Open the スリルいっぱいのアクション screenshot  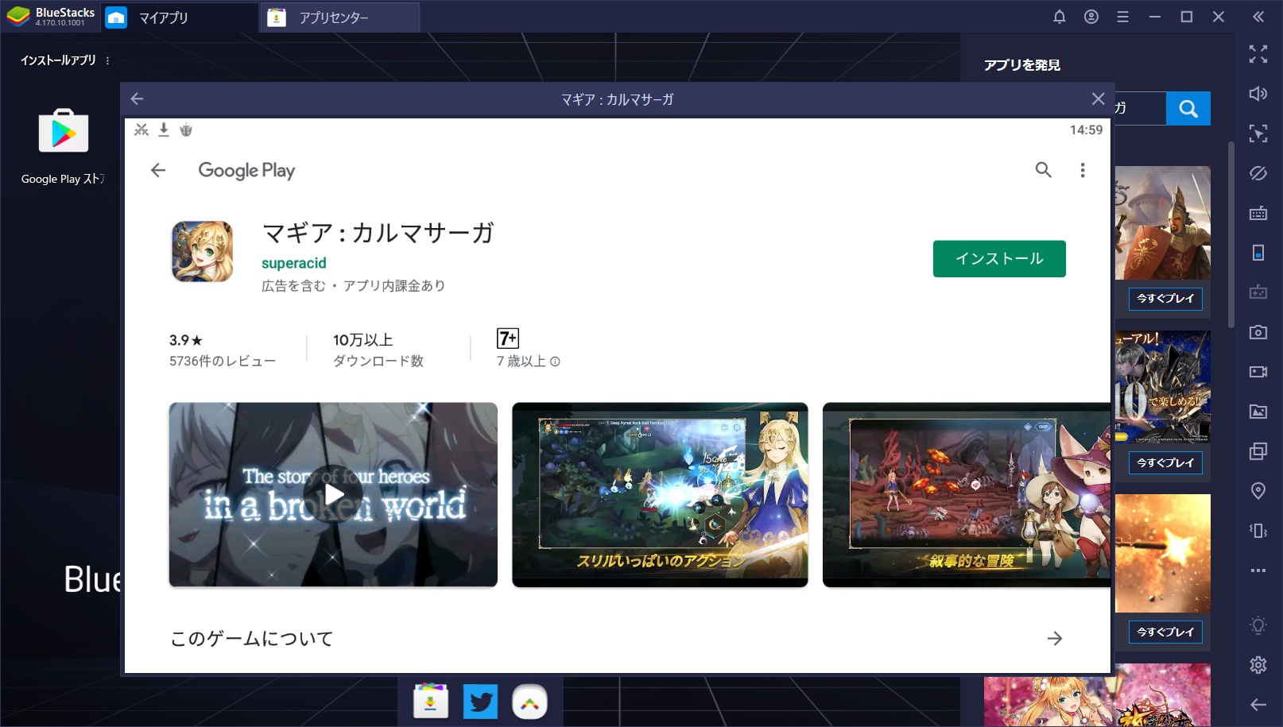click(660, 494)
